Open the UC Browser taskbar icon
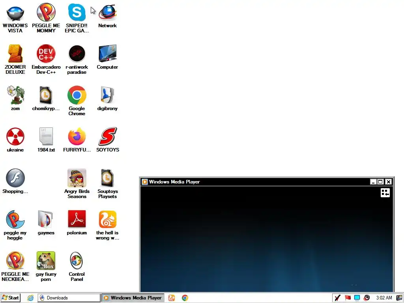Viewport: 404px width, 303px height. click(172, 298)
